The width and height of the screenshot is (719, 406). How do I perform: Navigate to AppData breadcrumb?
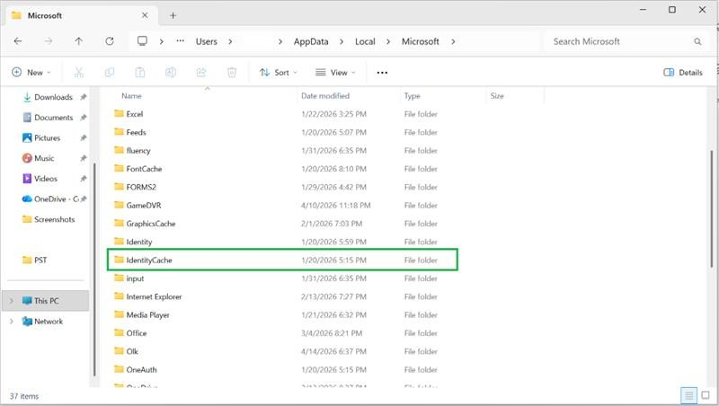(311, 41)
